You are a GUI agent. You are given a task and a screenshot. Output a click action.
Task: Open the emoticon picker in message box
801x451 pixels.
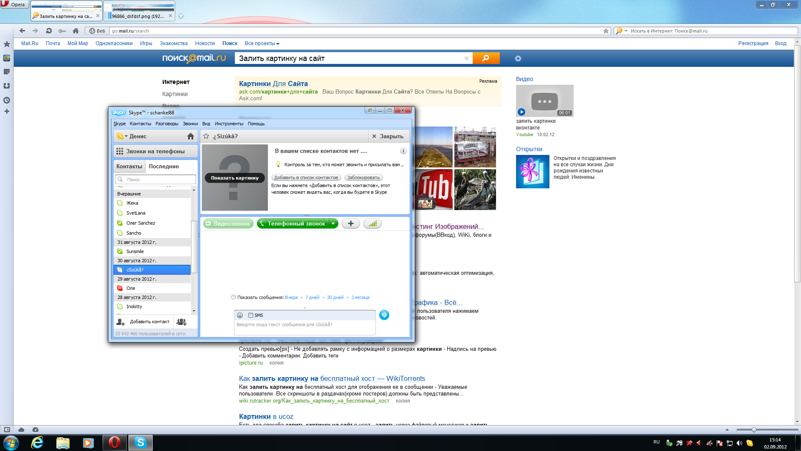click(240, 315)
